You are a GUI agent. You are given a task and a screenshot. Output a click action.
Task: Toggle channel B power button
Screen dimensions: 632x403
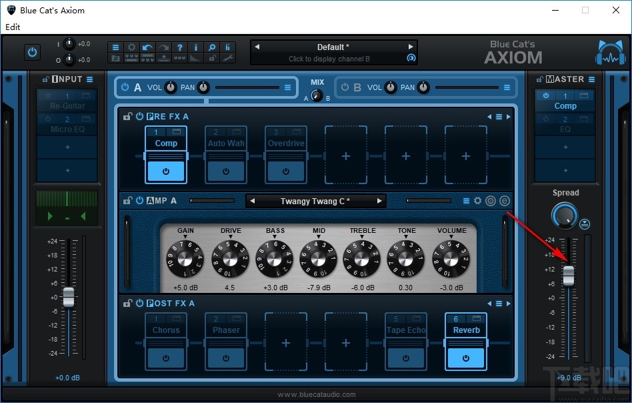[345, 87]
